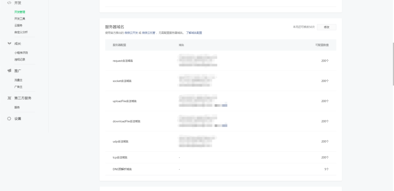The image size is (394, 191).
Task: Select 广告主 under 推广
Action: pos(18,87)
